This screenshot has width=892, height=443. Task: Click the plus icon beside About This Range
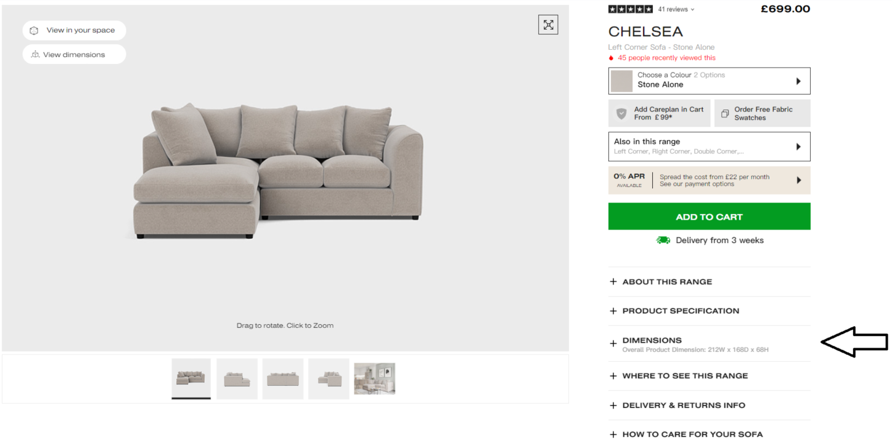pos(613,282)
